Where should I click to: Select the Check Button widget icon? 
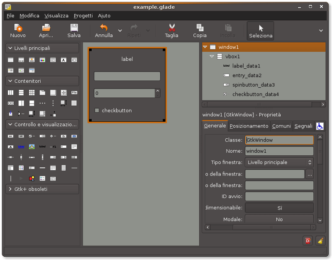click(x=30, y=137)
